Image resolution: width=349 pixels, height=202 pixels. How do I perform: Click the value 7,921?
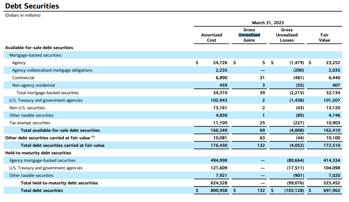point(221,176)
